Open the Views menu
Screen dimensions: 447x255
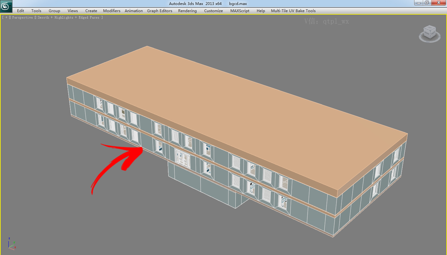click(73, 11)
